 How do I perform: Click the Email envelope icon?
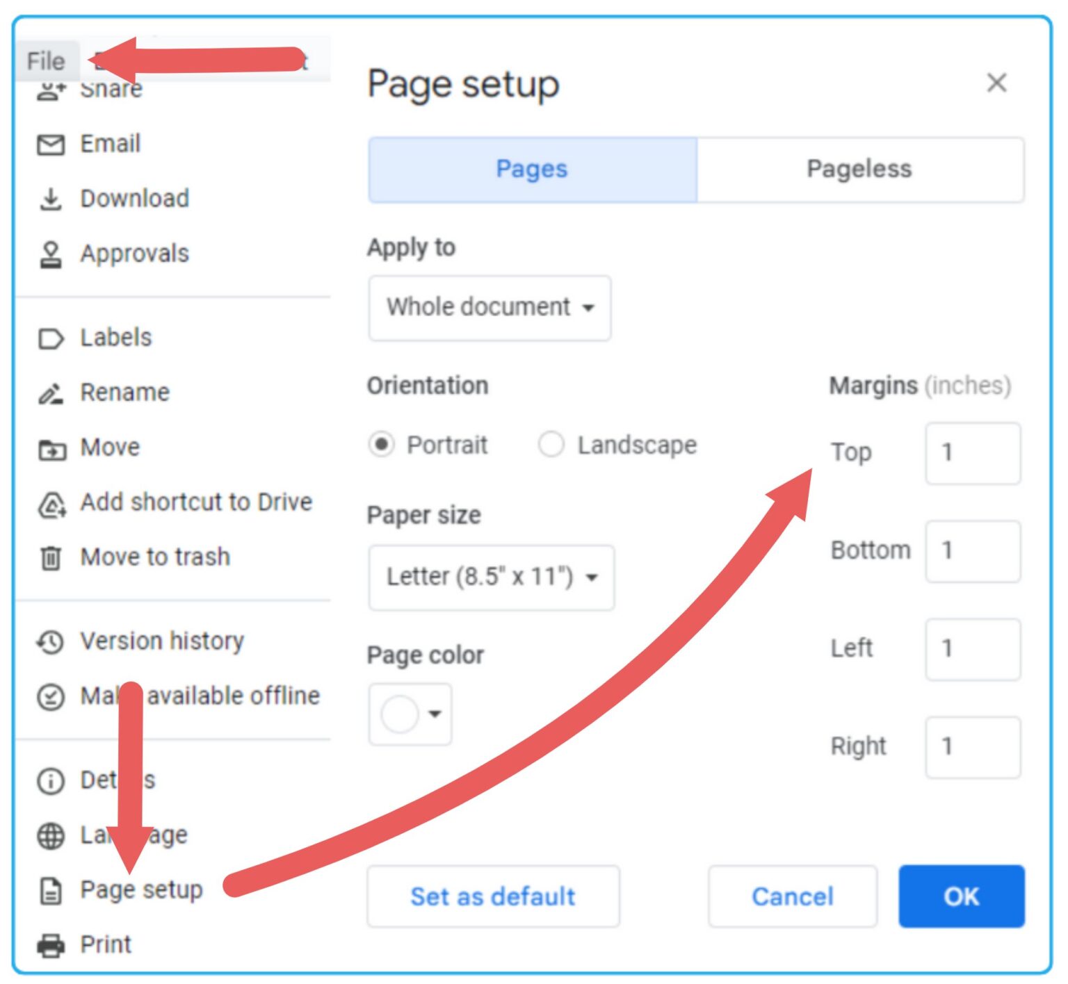coord(49,144)
